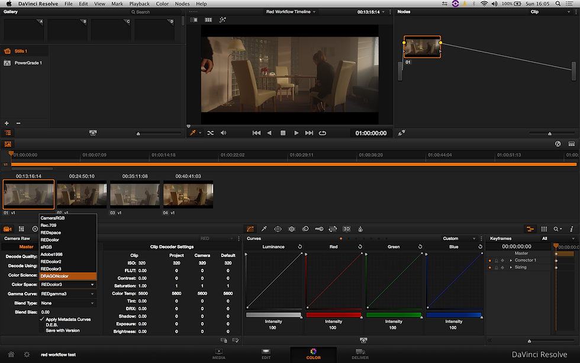Mute audio with the speaker icon
Screen dimensions: 580x363
(x=224, y=133)
